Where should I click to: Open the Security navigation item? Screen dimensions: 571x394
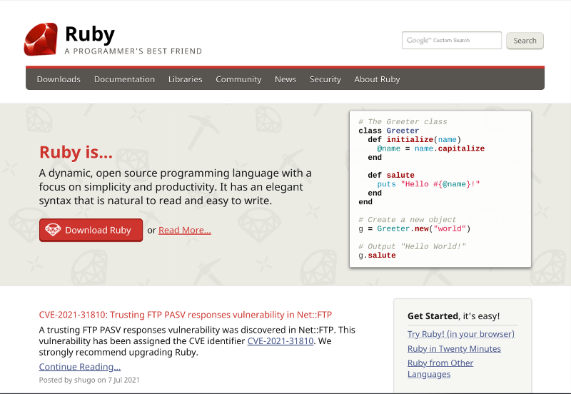click(325, 79)
